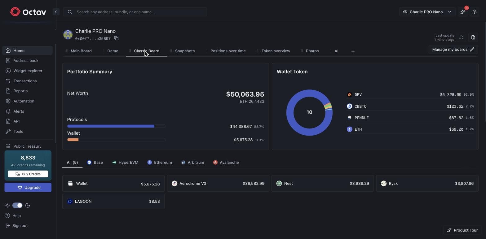Screen dimensions: 486x239
Task: Click the CBBTC token icon
Action: (349, 106)
